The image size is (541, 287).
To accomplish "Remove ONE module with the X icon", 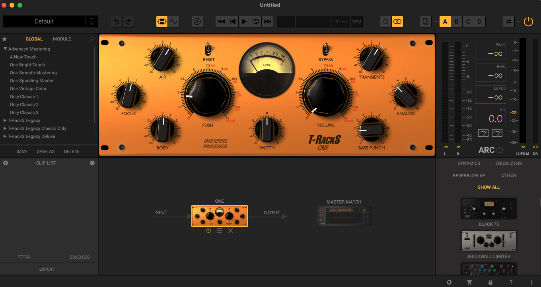I will pyautogui.click(x=230, y=231).
